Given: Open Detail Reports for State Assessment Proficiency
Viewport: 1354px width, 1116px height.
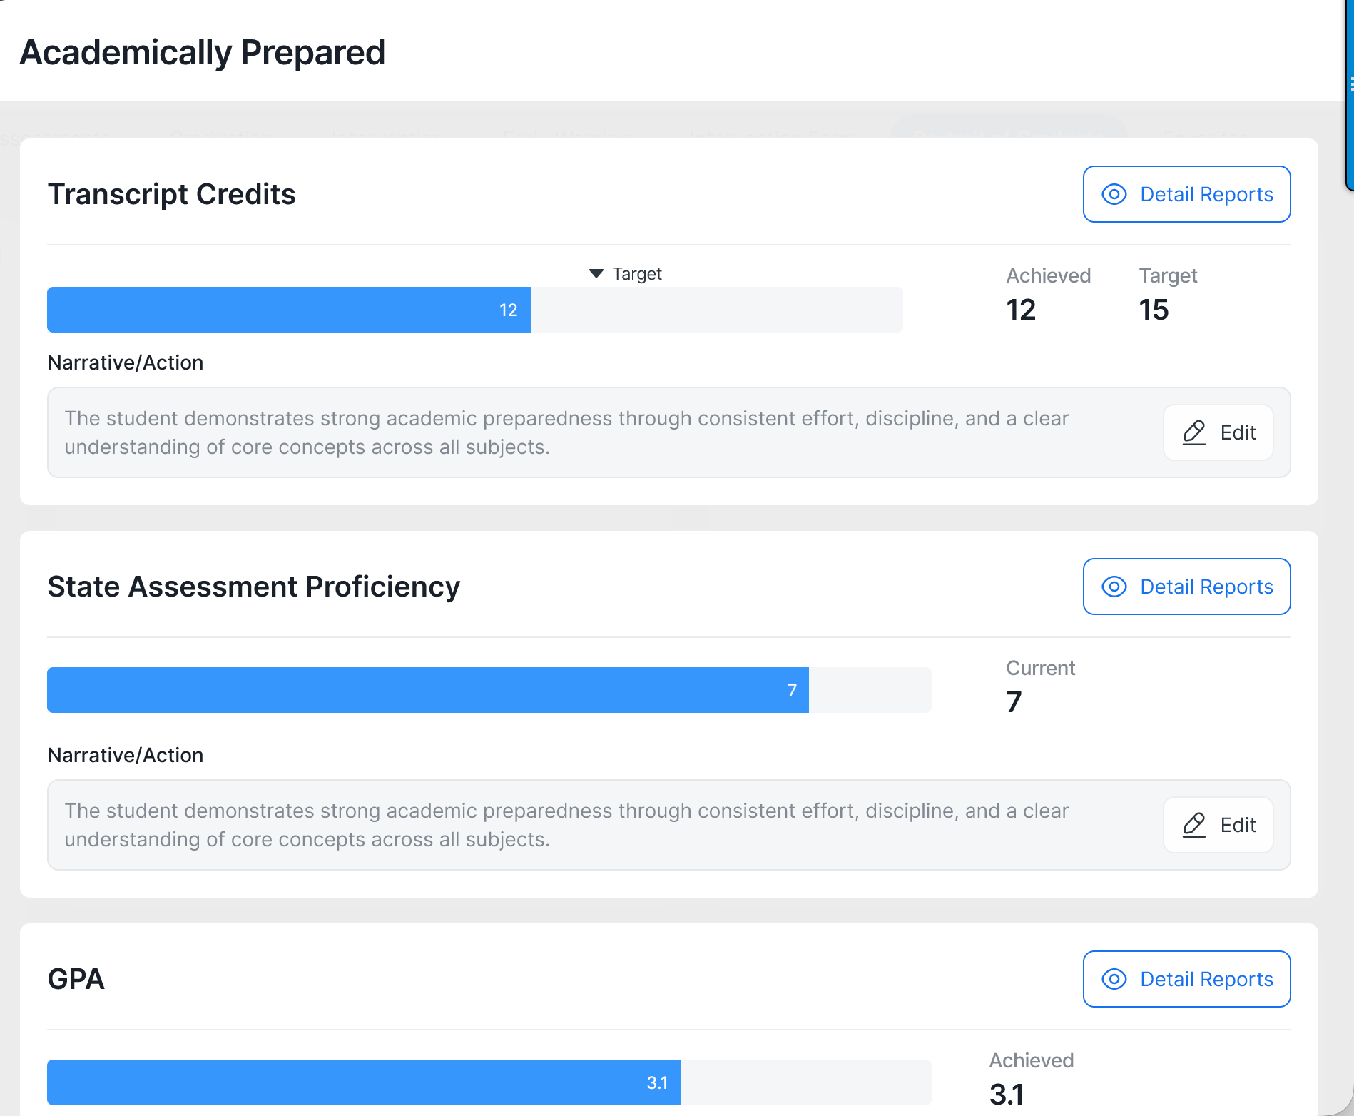Looking at the screenshot, I should pyautogui.click(x=1186, y=587).
